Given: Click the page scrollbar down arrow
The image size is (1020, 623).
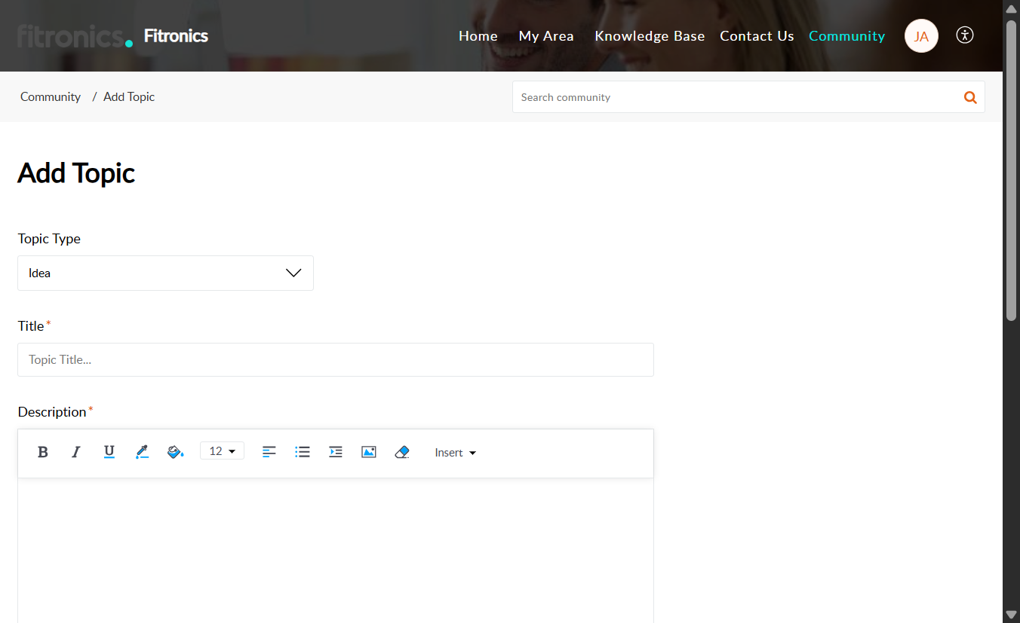Looking at the screenshot, I should click(x=1011, y=615).
